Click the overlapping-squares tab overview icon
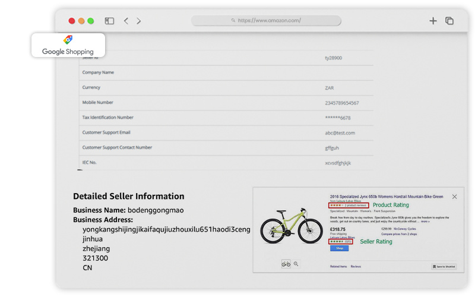 [449, 21]
